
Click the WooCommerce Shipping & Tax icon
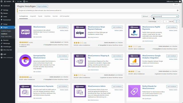80,60
